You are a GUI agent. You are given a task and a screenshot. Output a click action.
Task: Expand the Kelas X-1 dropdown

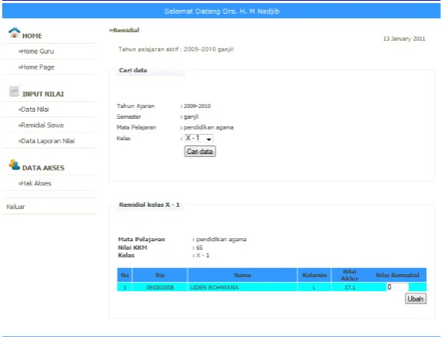199,138
